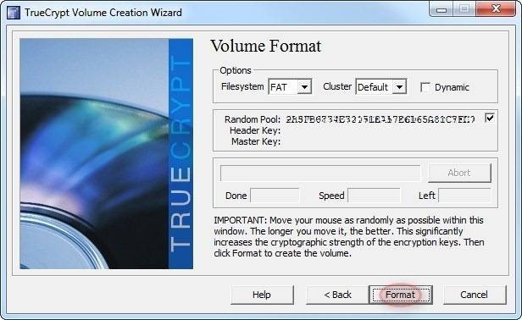Image resolution: width=522 pixels, height=320 pixels.
Task: Click the greyed-out Abort button
Action: [x=459, y=173]
